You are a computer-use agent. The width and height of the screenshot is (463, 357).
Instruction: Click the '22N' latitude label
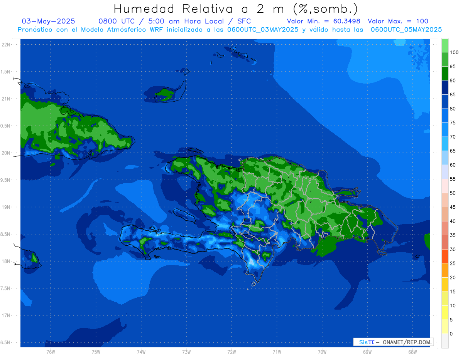[x=6, y=45]
